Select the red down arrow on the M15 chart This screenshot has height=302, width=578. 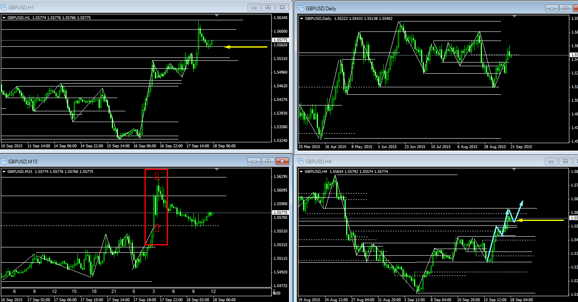click(157, 177)
